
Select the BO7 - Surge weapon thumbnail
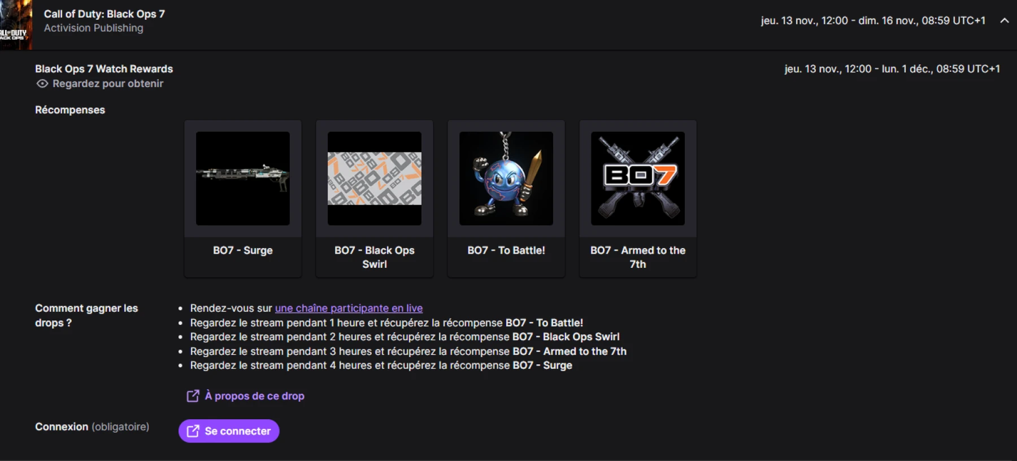[243, 179]
